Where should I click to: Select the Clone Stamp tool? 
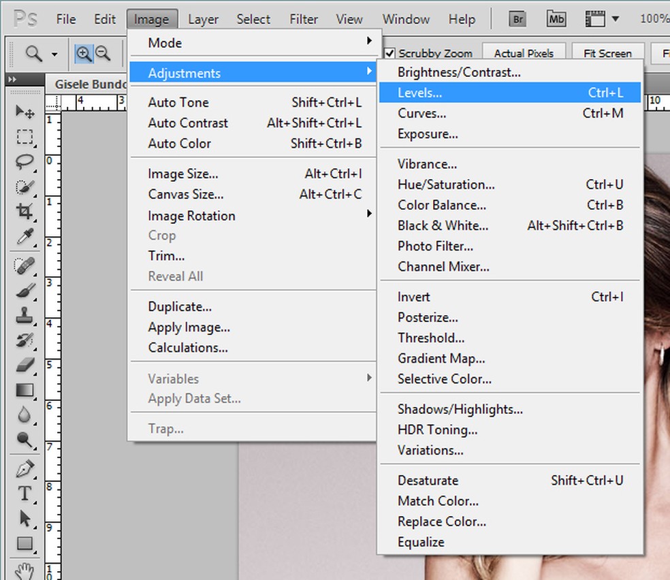tap(25, 315)
